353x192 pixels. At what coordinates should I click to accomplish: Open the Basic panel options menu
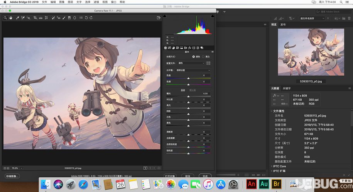(212, 52)
